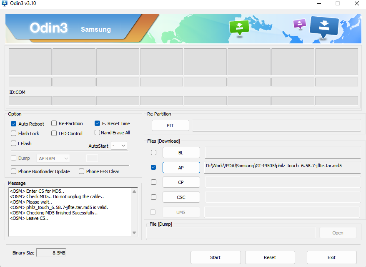
Task: Click the CP file button
Action: coord(181,182)
